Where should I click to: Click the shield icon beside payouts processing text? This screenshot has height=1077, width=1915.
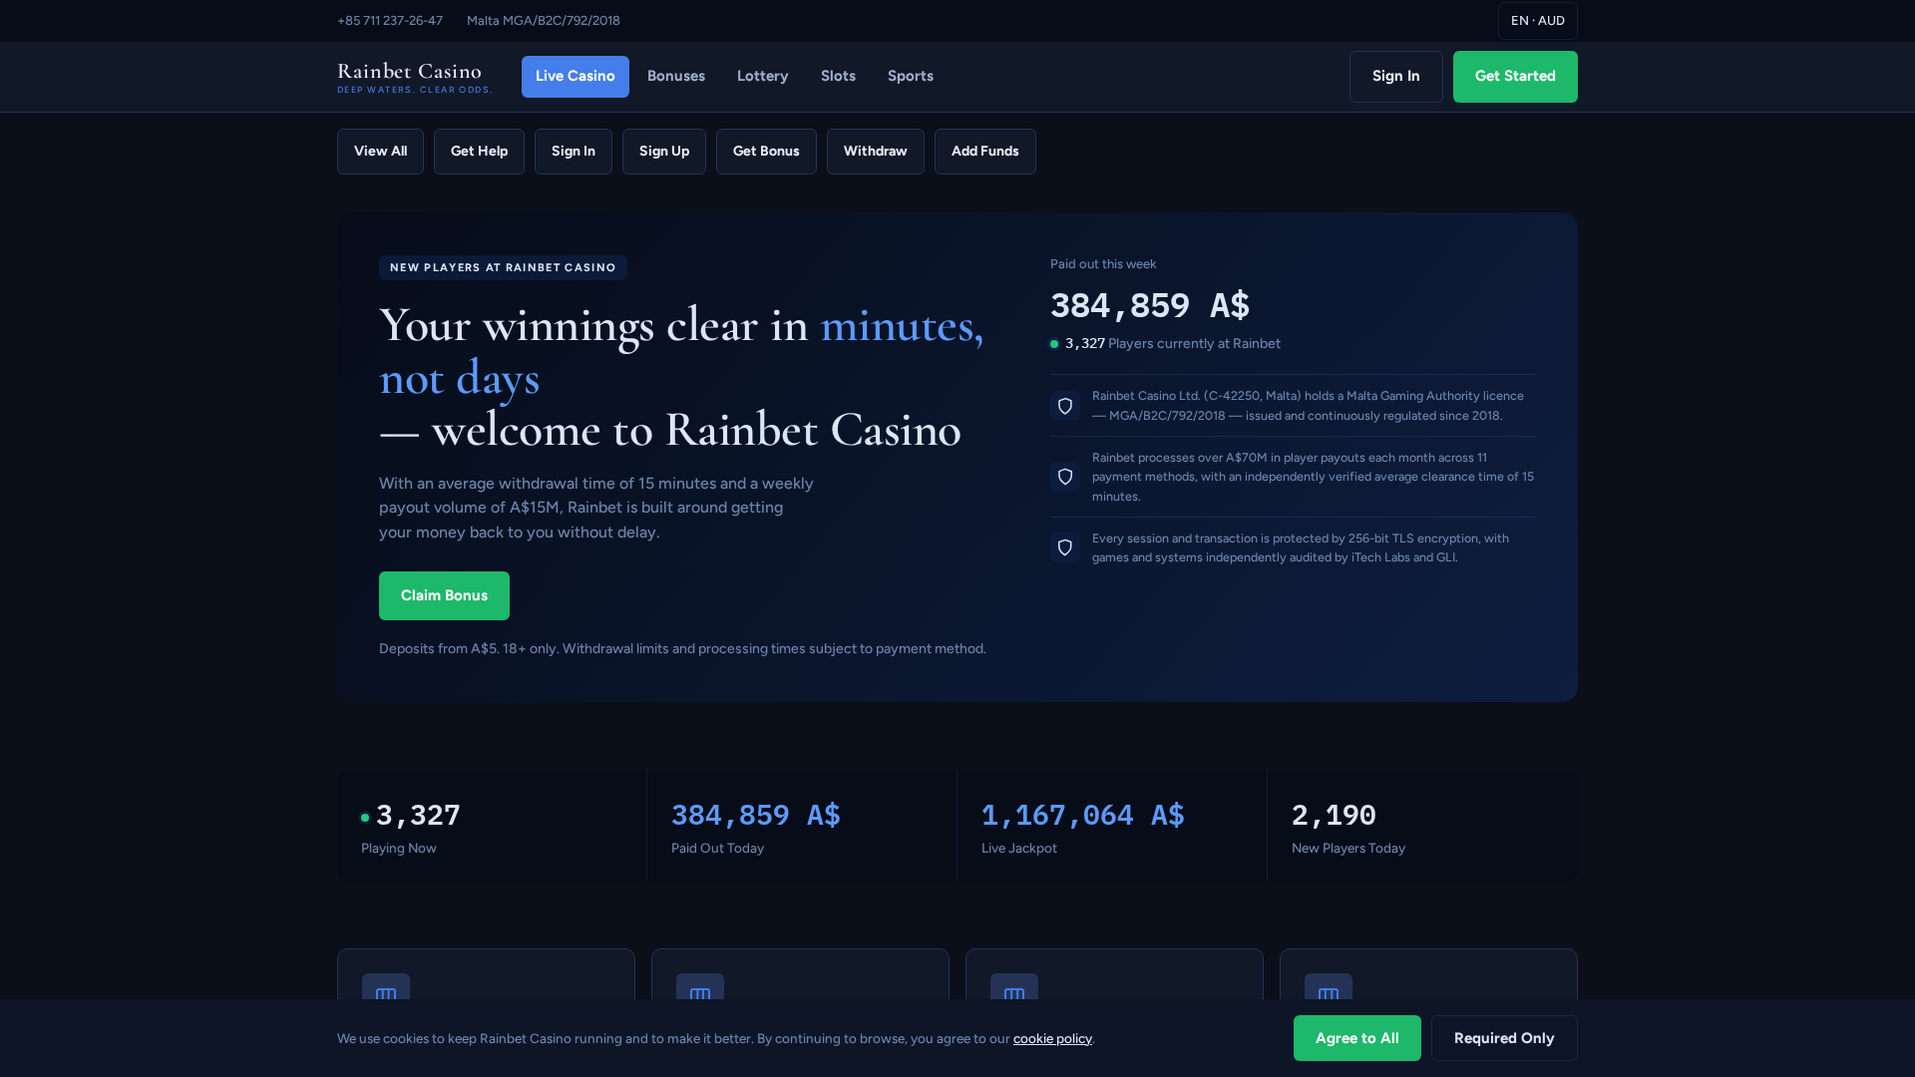[1065, 477]
